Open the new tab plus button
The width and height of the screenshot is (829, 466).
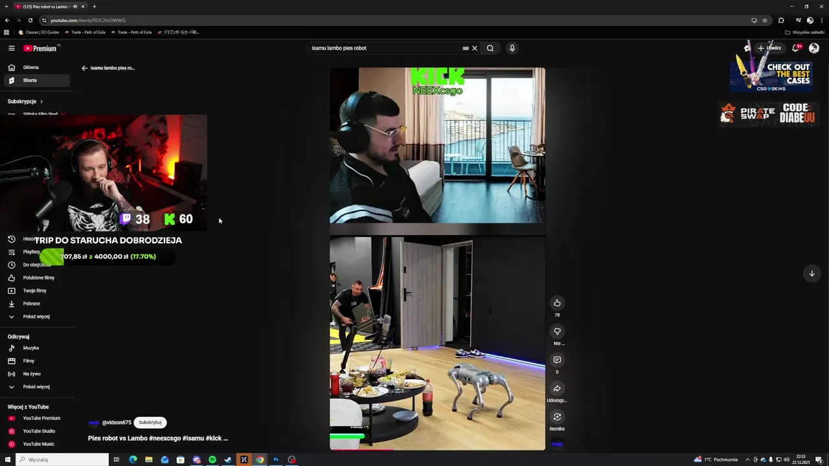(x=95, y=6)
